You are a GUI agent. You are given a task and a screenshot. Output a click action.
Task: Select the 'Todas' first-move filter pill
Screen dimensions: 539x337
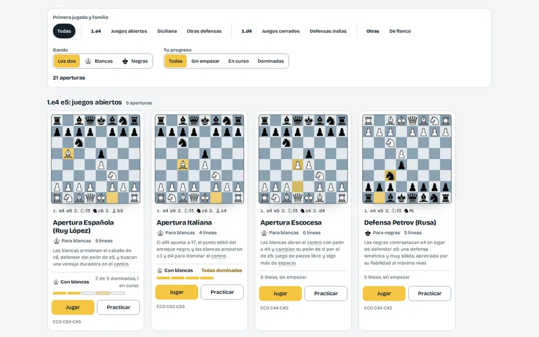point(64,31)
